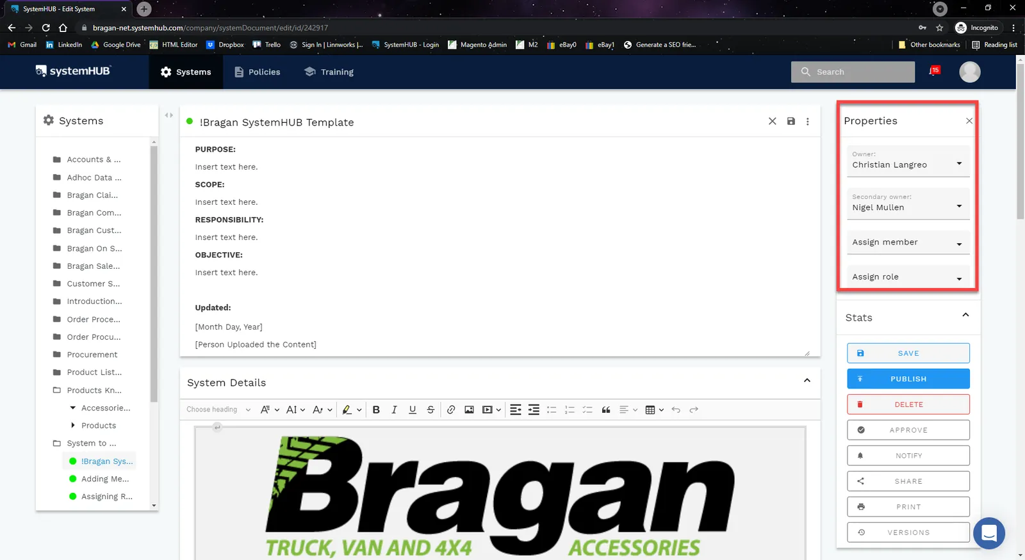Viewport: 1025px width, 560px height.
Task: Open the chat support bubble
Action: point(989,533)
